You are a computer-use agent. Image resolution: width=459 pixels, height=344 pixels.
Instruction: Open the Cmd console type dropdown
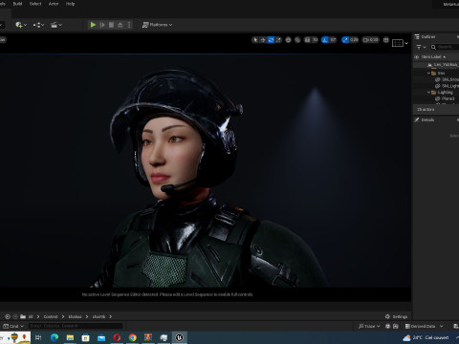click(x=13, y=326)
